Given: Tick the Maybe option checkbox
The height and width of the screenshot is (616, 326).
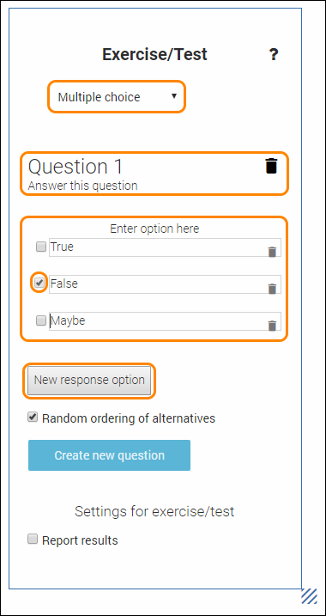Looking at the screenshot, I should pos(41,320).
